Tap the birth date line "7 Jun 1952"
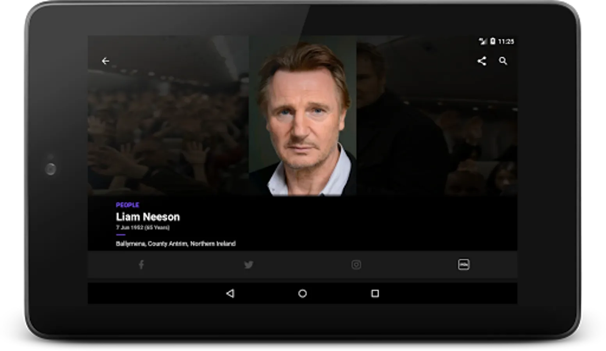This screenshot has height=351, width=606. pos(143,227)
